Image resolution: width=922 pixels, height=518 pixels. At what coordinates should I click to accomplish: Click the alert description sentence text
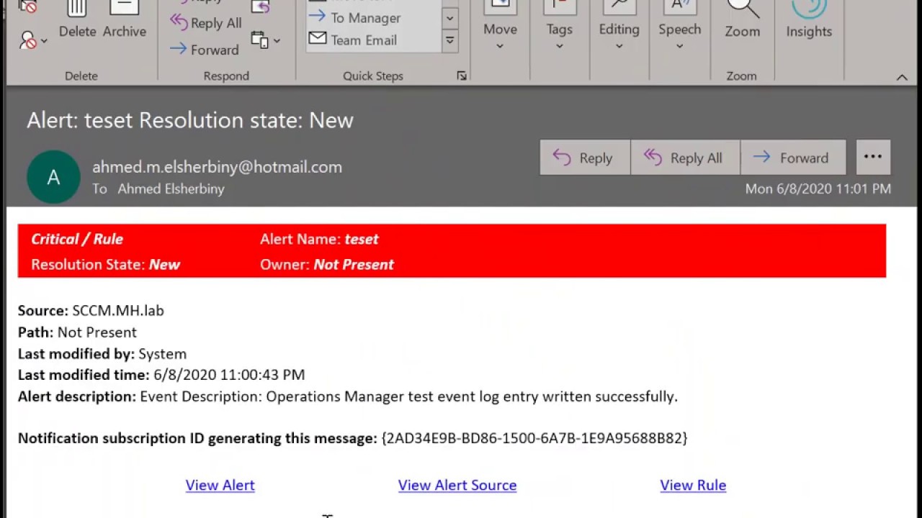point(409,396)
